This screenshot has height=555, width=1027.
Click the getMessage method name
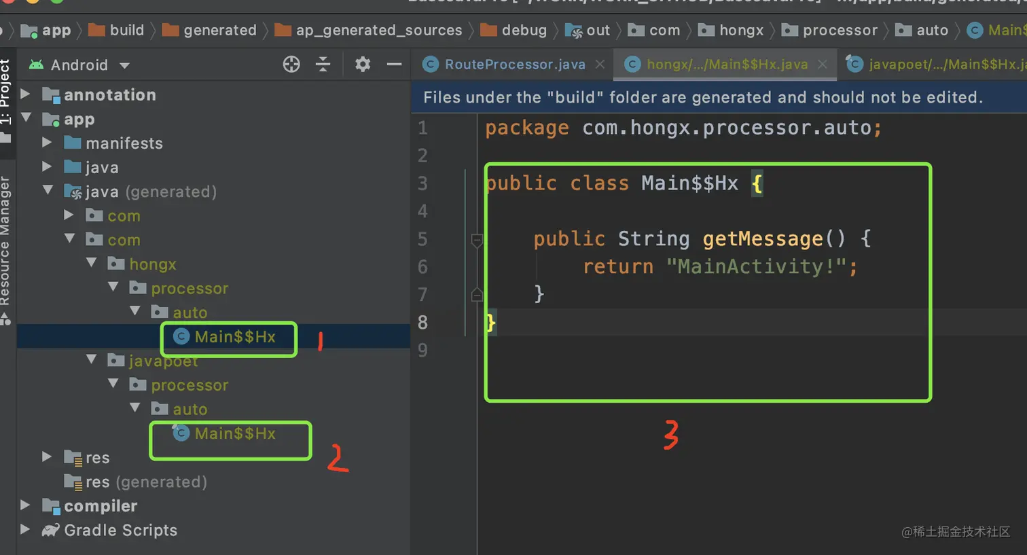tap(763, 239)
